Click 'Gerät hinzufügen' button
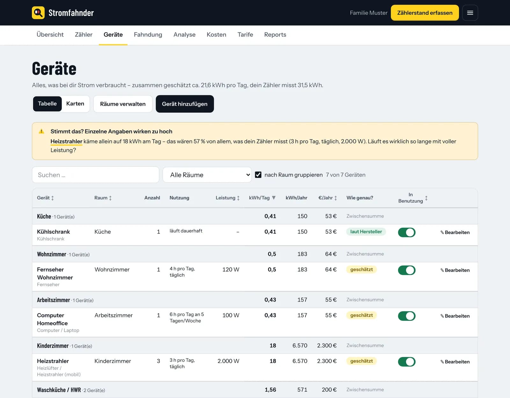The width and height of the screenshot is (510, 398). click(185, 104)
